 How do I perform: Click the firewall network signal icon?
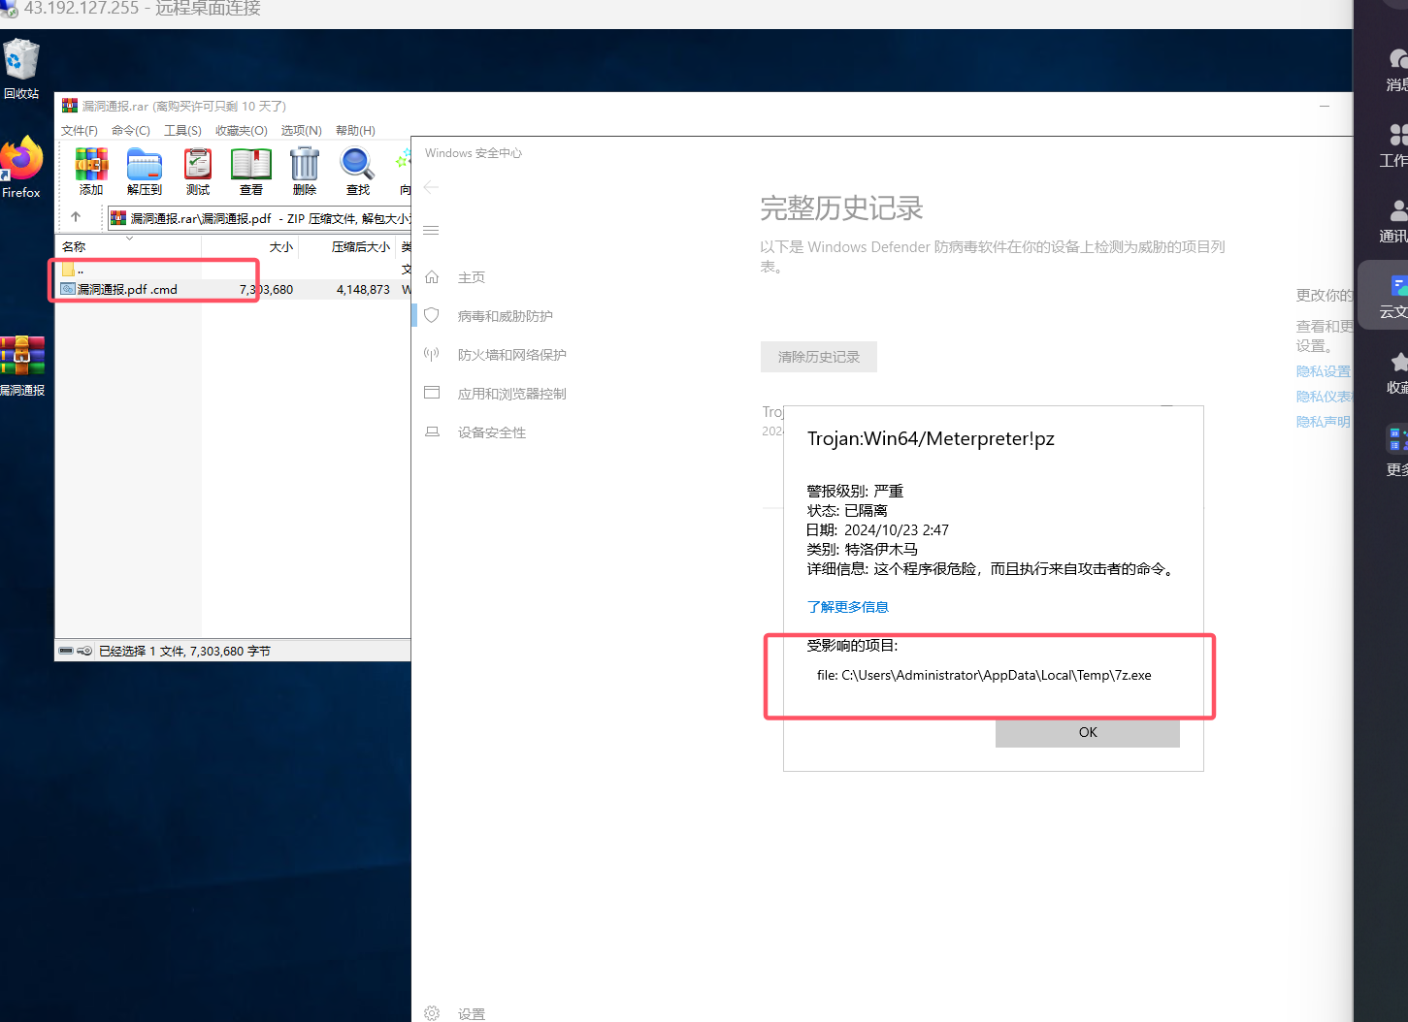pyautogui.click(x=432, y=354)
